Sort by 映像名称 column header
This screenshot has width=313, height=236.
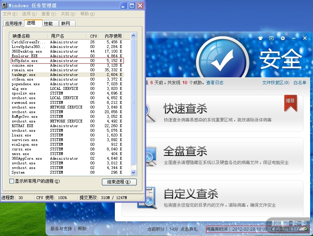29,36
